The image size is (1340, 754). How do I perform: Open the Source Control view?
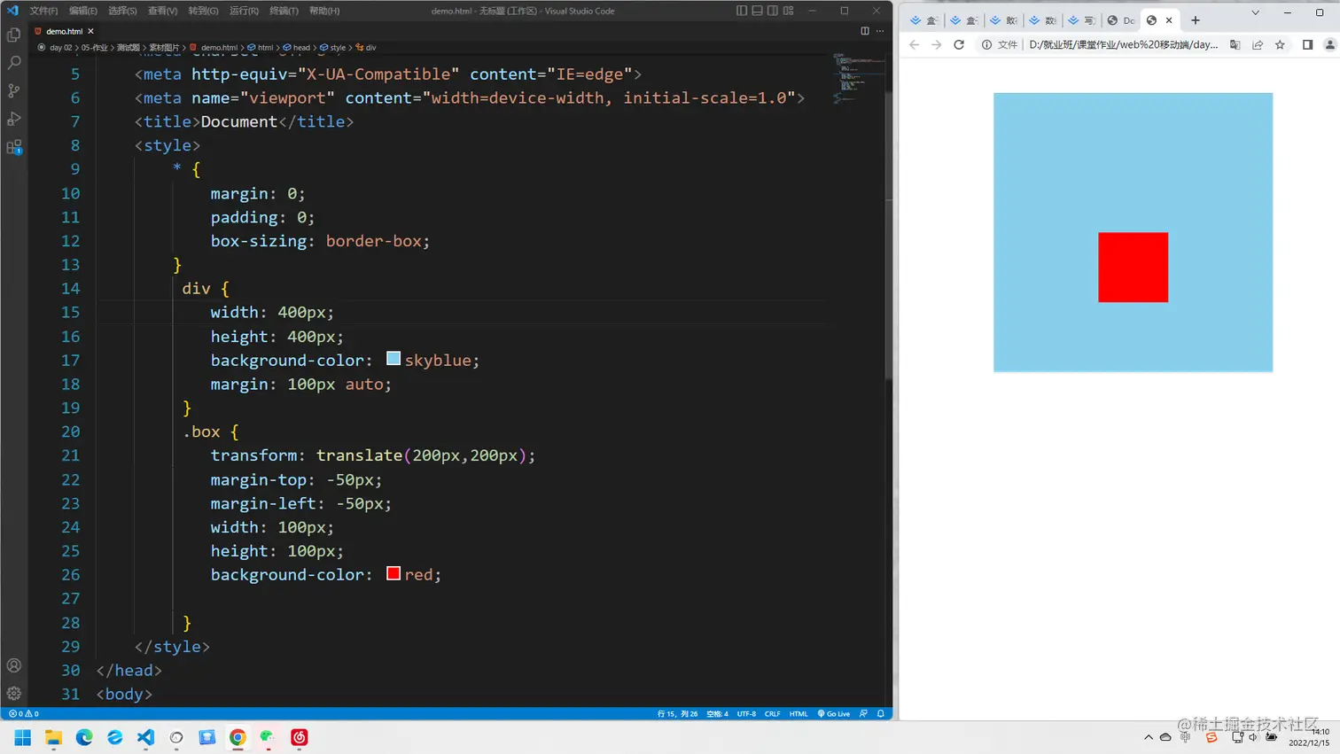pyautogui.click(x=14, y=90)
